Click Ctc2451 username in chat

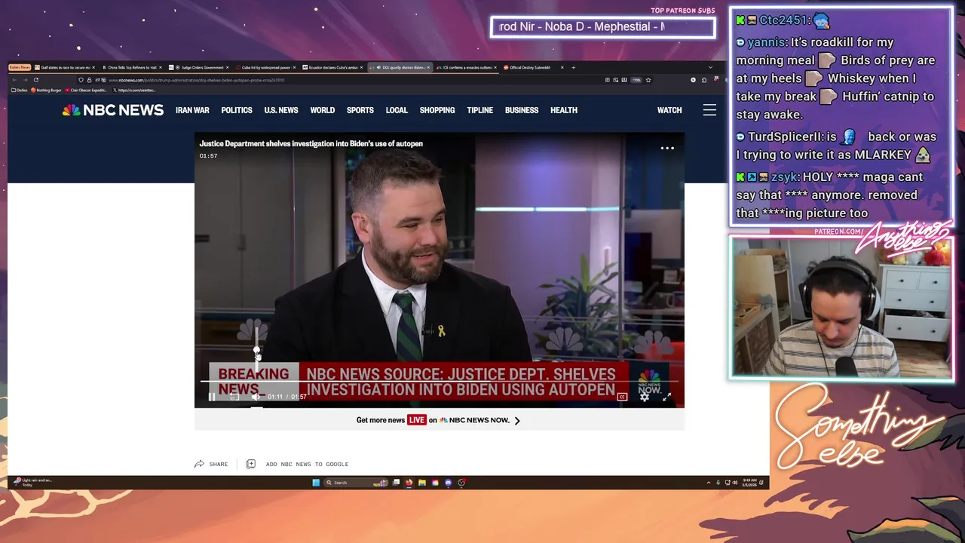coord(783,20)
